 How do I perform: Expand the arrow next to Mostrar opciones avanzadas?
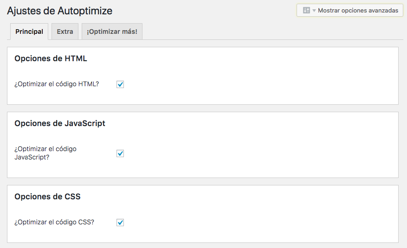pyautogui.click(x=314, y=11)
